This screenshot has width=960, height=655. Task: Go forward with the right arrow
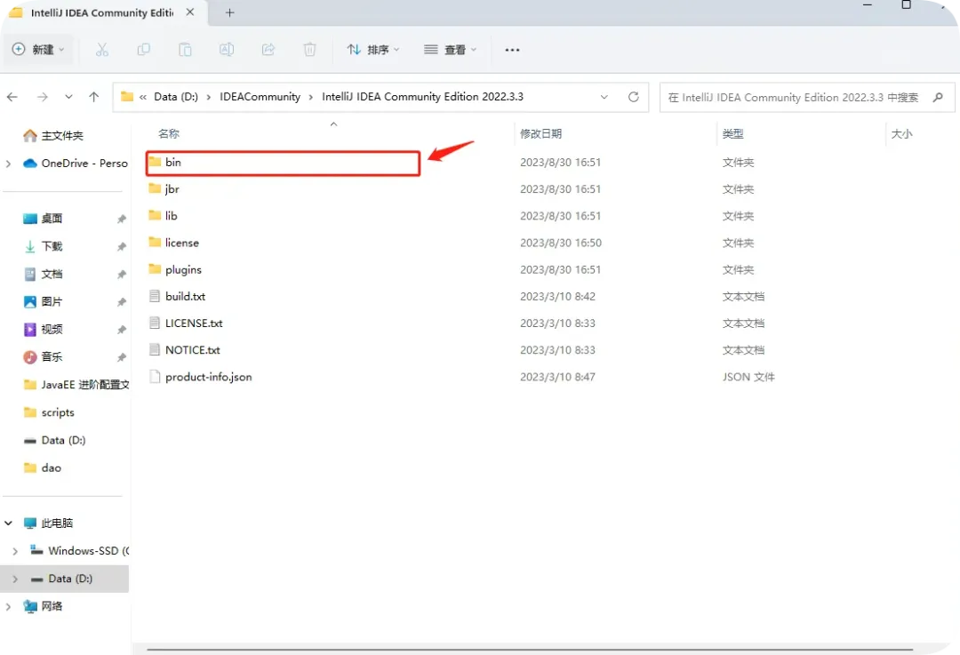(x=43, y=97)
